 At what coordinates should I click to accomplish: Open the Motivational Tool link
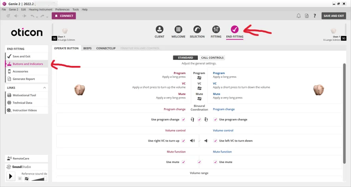[27, 95]
